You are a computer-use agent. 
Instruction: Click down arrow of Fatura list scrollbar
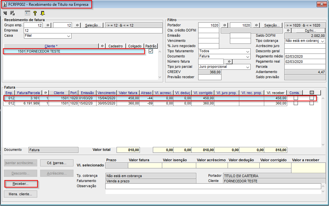coord(323,145)
